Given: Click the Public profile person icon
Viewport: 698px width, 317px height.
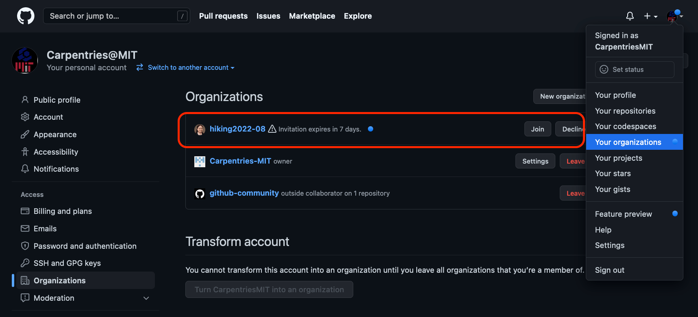Looking at the screenshot, I should (25, 99).
